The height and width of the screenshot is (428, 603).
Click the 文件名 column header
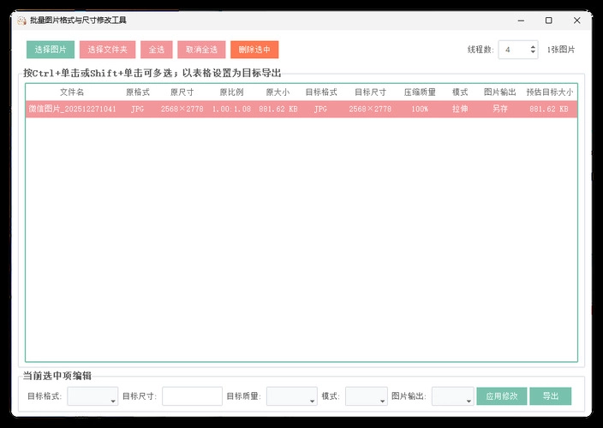72,92
